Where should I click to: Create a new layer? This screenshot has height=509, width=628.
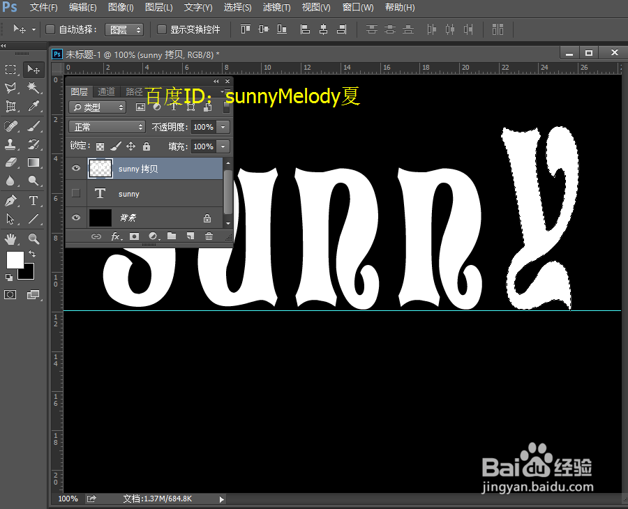(190, 236)
